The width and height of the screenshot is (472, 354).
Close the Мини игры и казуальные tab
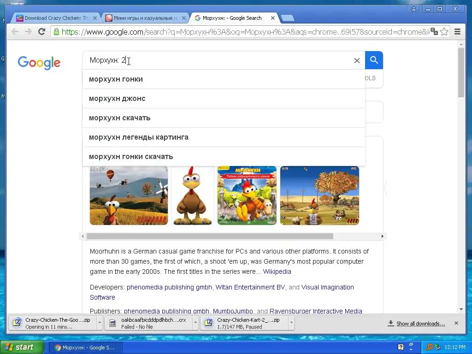pos(183,18)
